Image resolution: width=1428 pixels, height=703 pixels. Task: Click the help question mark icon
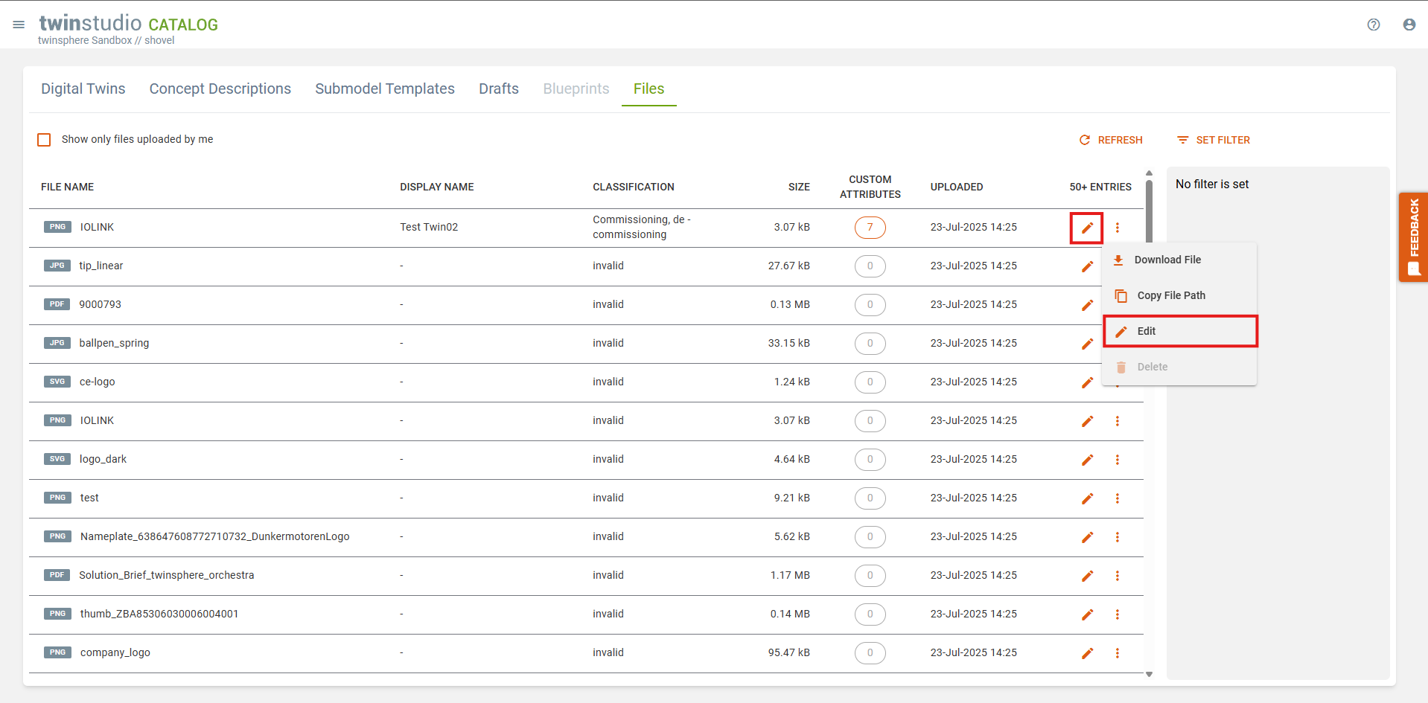coord(1373,25)
